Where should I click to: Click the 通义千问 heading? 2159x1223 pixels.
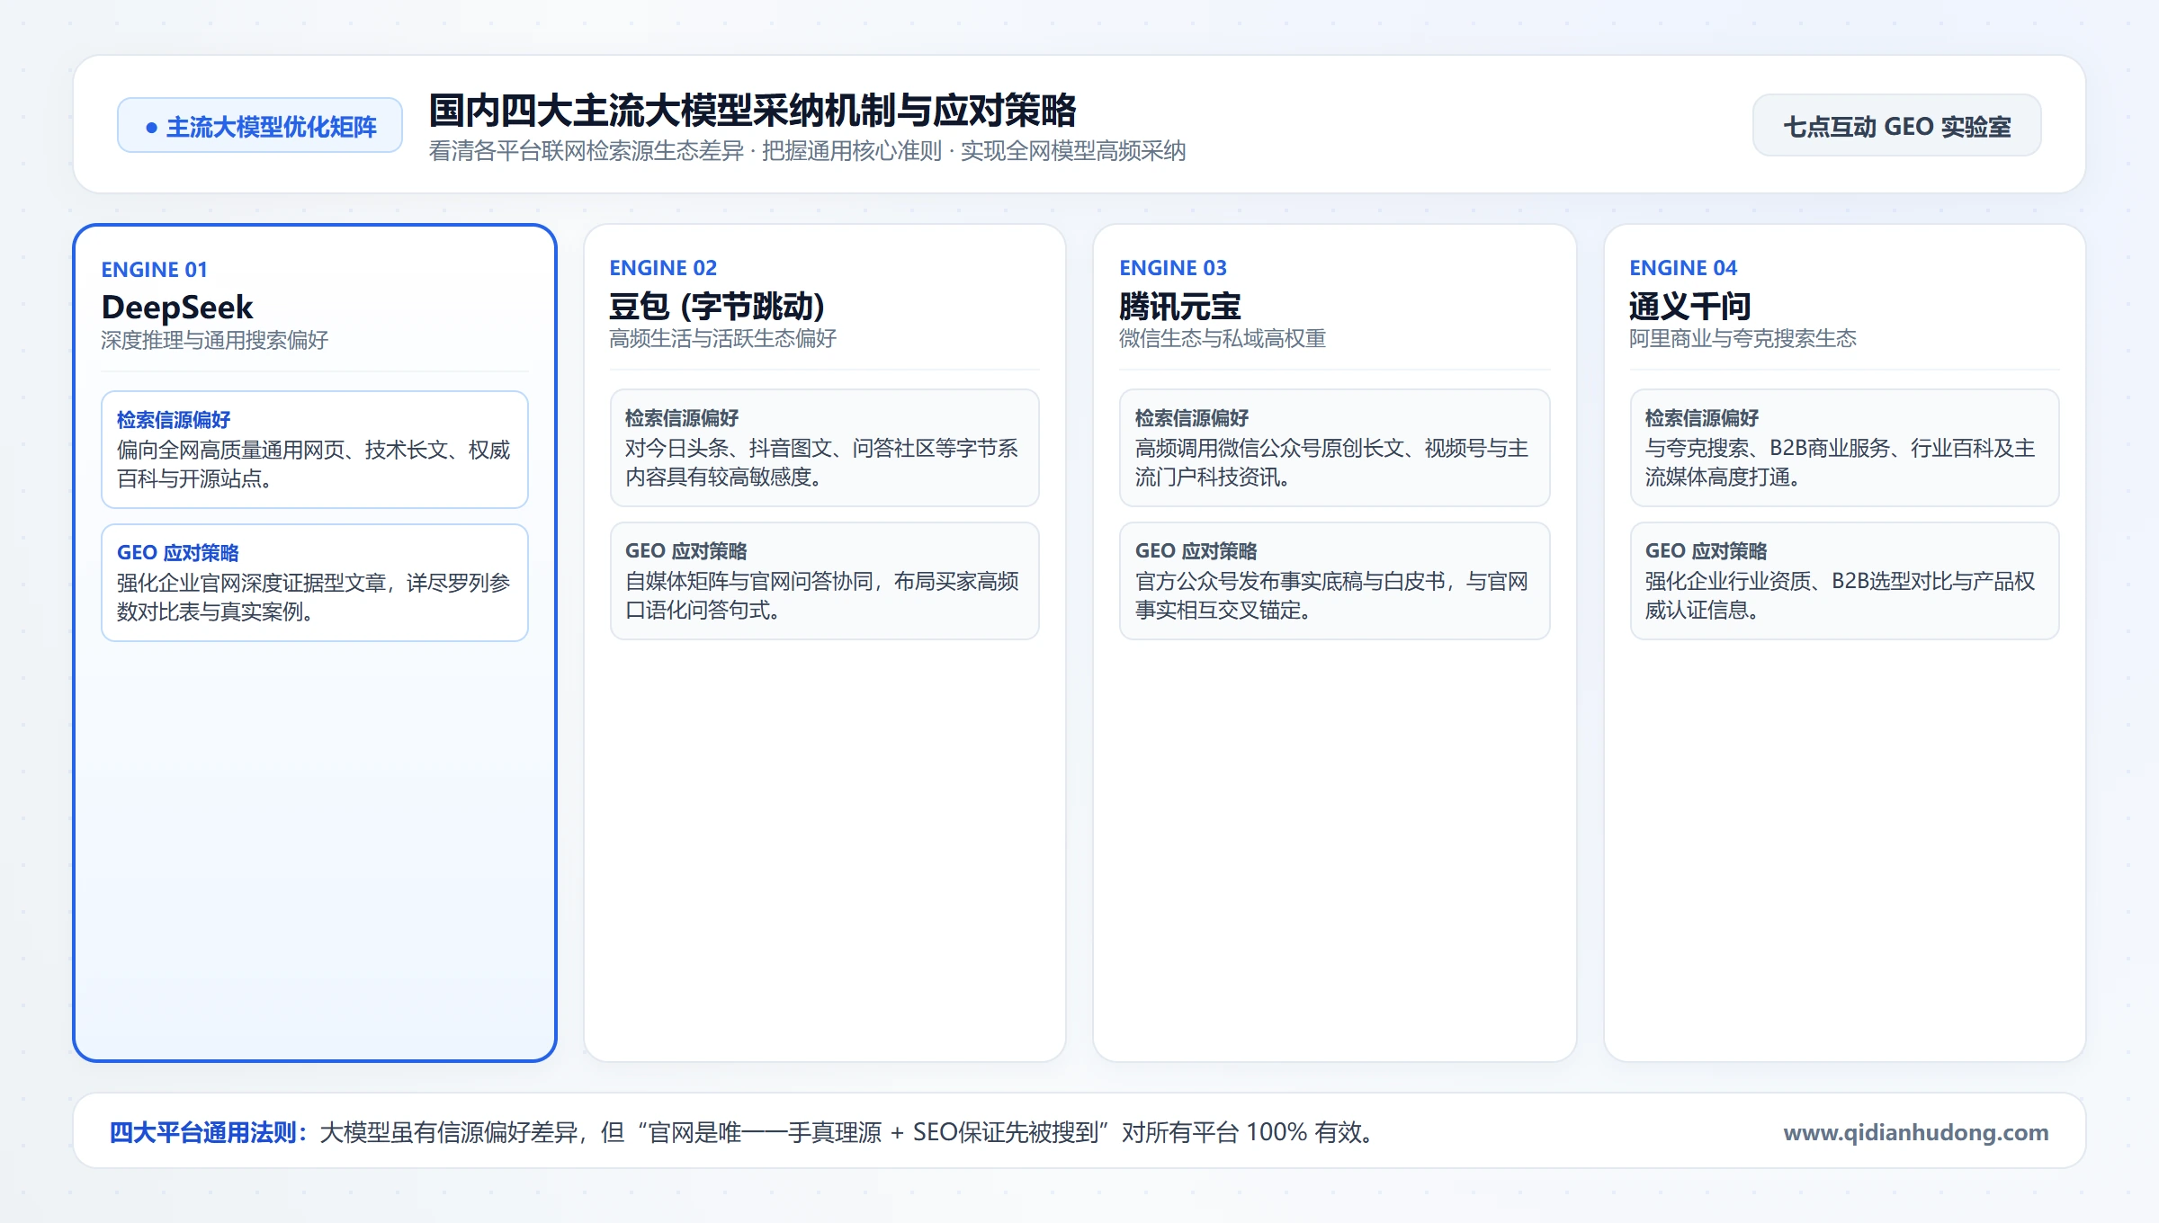click(x=1690, y=307)
